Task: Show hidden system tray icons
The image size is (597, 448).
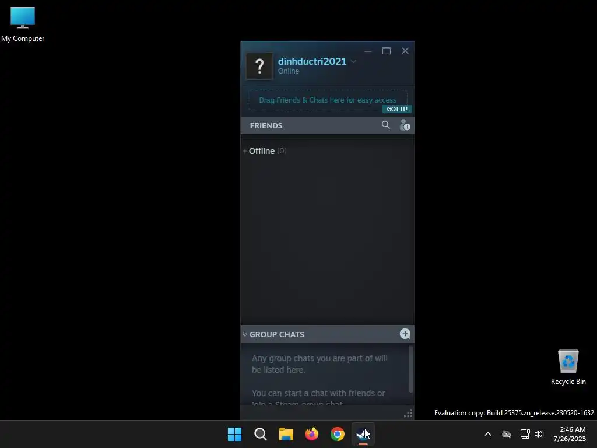Action: (x=488, y=434)
